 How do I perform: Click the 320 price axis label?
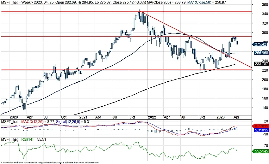click(265, 23)
